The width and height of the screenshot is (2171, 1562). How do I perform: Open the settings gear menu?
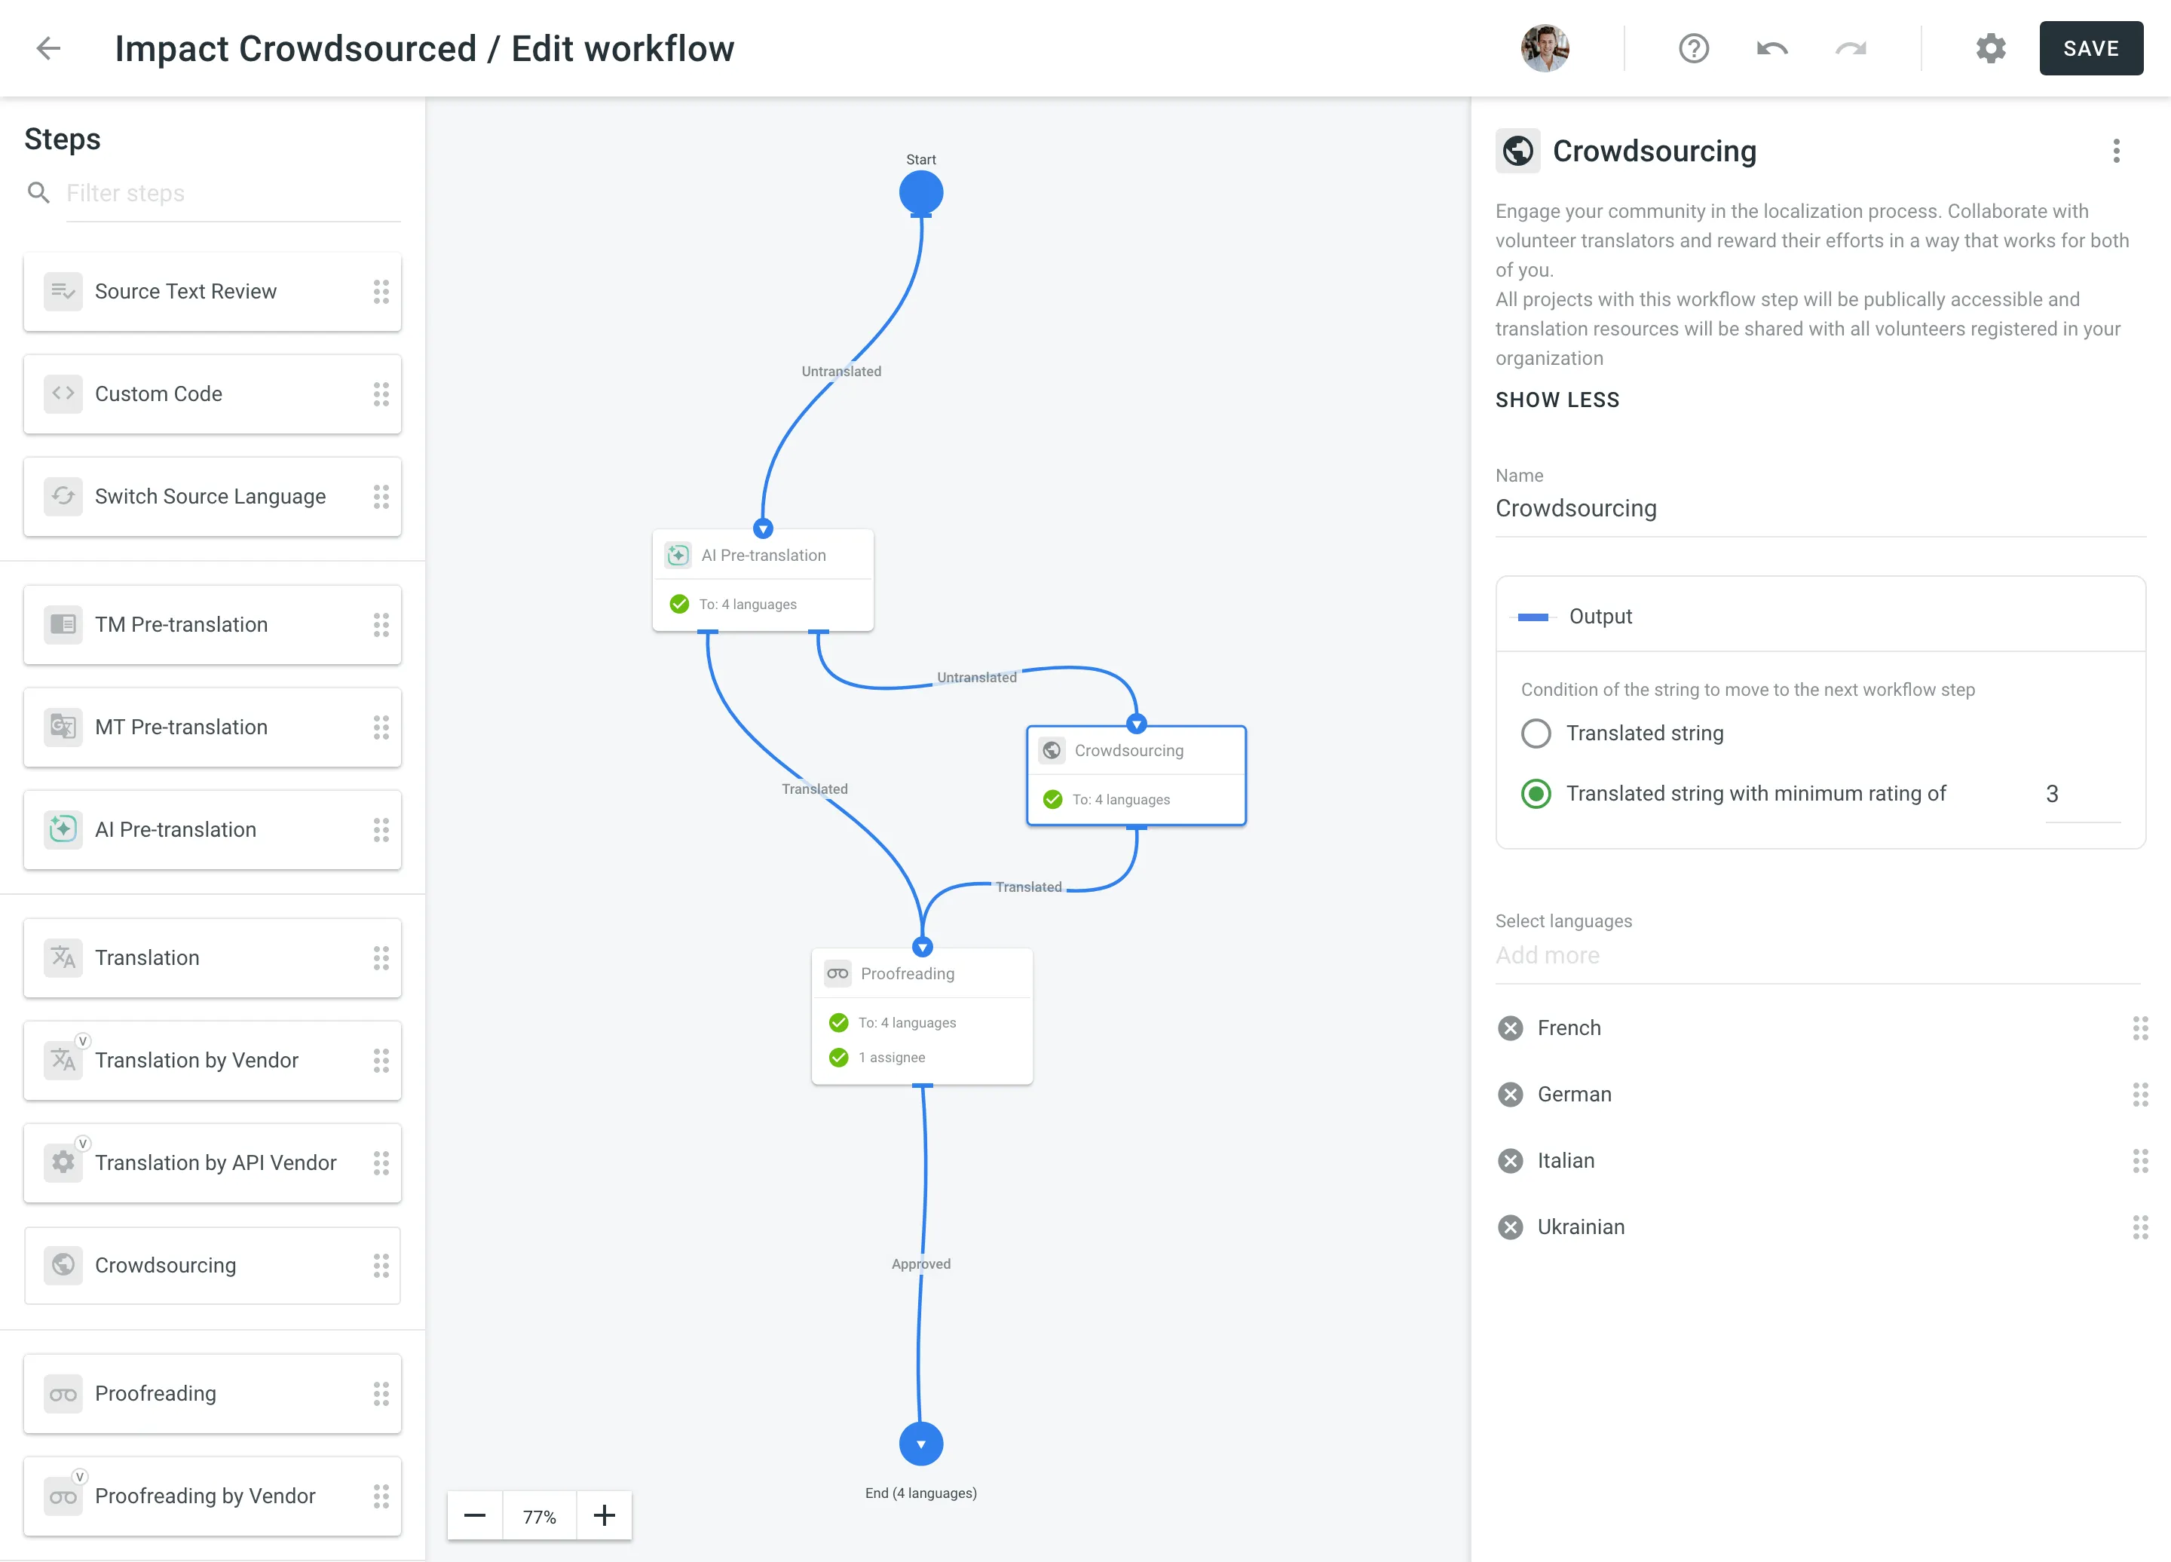pyautogui.click(x=1992, y=49)
